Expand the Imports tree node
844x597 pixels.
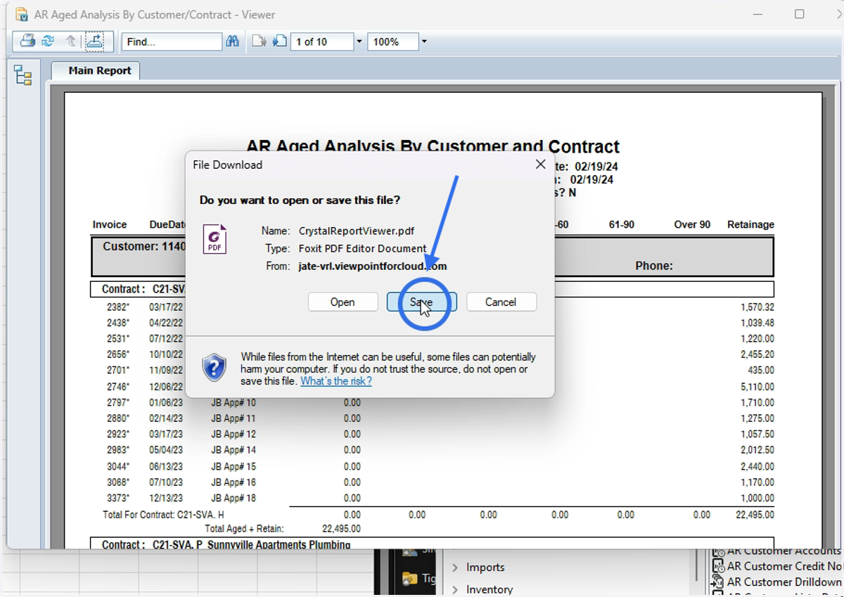tap(455, 567)
